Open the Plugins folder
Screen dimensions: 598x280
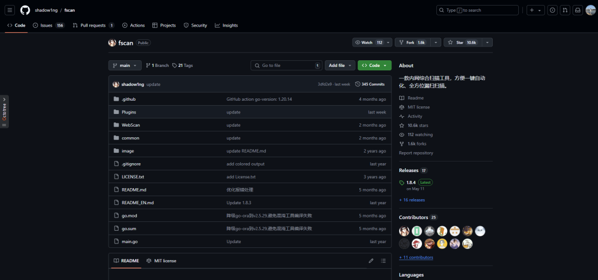pos(129,112)
